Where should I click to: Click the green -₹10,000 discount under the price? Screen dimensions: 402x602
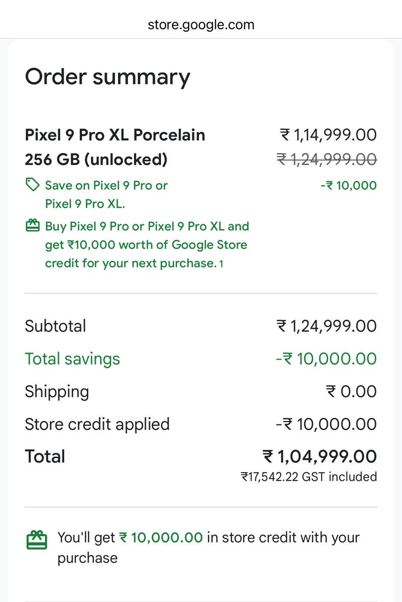[x=348, y=186]
